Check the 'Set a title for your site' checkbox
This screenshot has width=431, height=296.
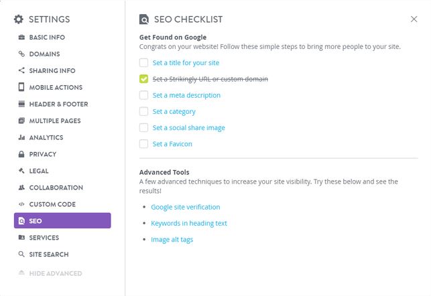click(143, 63)
